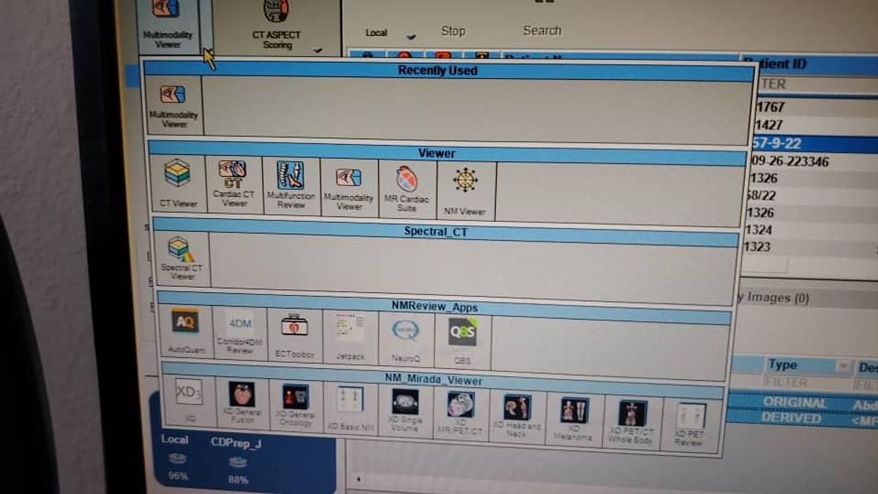Open the AutoQuant application
Image resolution: width=878 pixels, height=494 pixels.
click(x=186, y=329)
